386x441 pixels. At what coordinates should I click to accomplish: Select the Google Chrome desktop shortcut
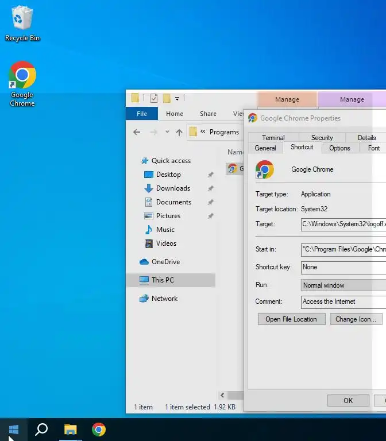point(22,84)
